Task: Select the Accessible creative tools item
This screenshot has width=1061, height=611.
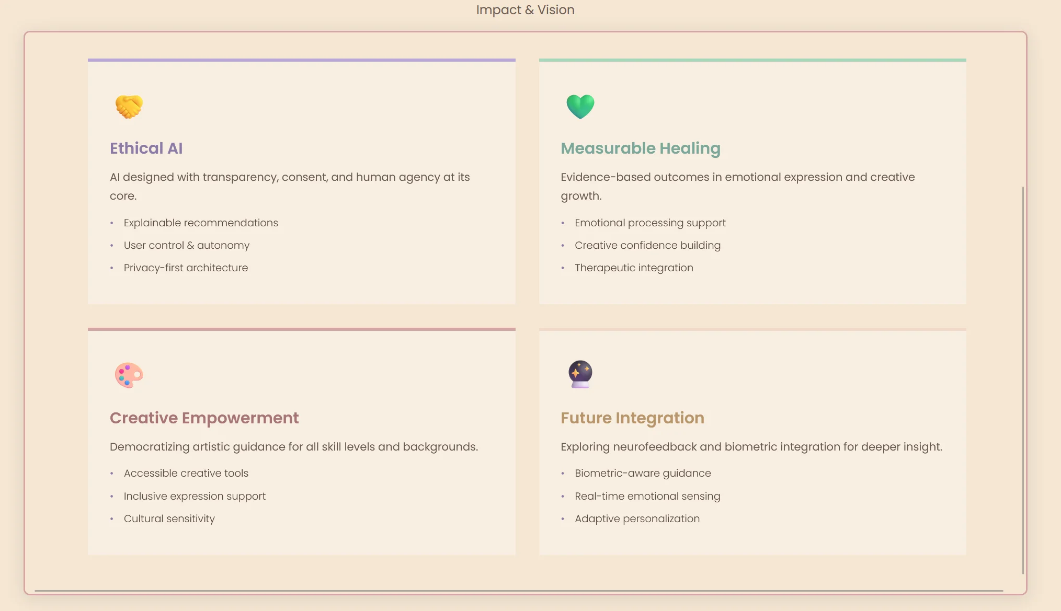Action: 186,474
